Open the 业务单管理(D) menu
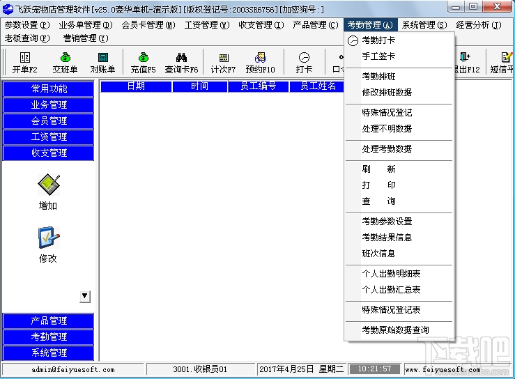 click(x=86, y=25)
